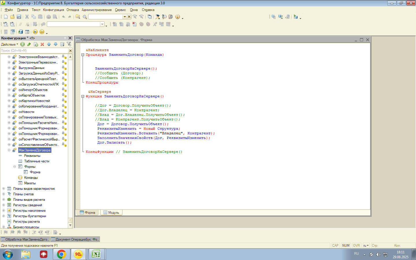Screen dimensions: 416x260
Task: Switch to Документ ОперацияБух window tab
Action: pos(75,239)
